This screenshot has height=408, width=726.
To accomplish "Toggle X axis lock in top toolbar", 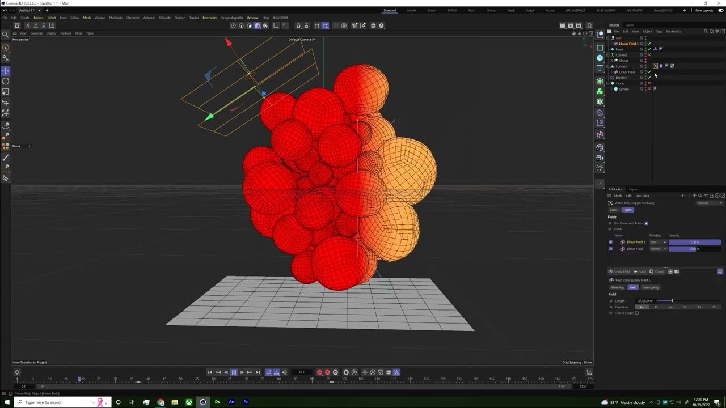I will [x=27, y=25].
